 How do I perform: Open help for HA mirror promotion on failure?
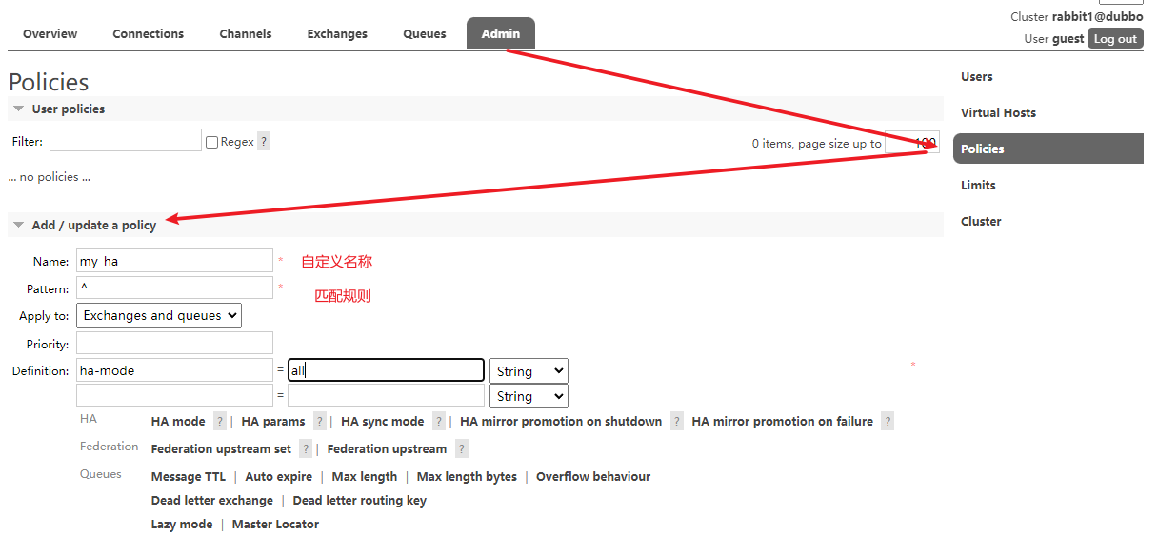tap(888, 421)
